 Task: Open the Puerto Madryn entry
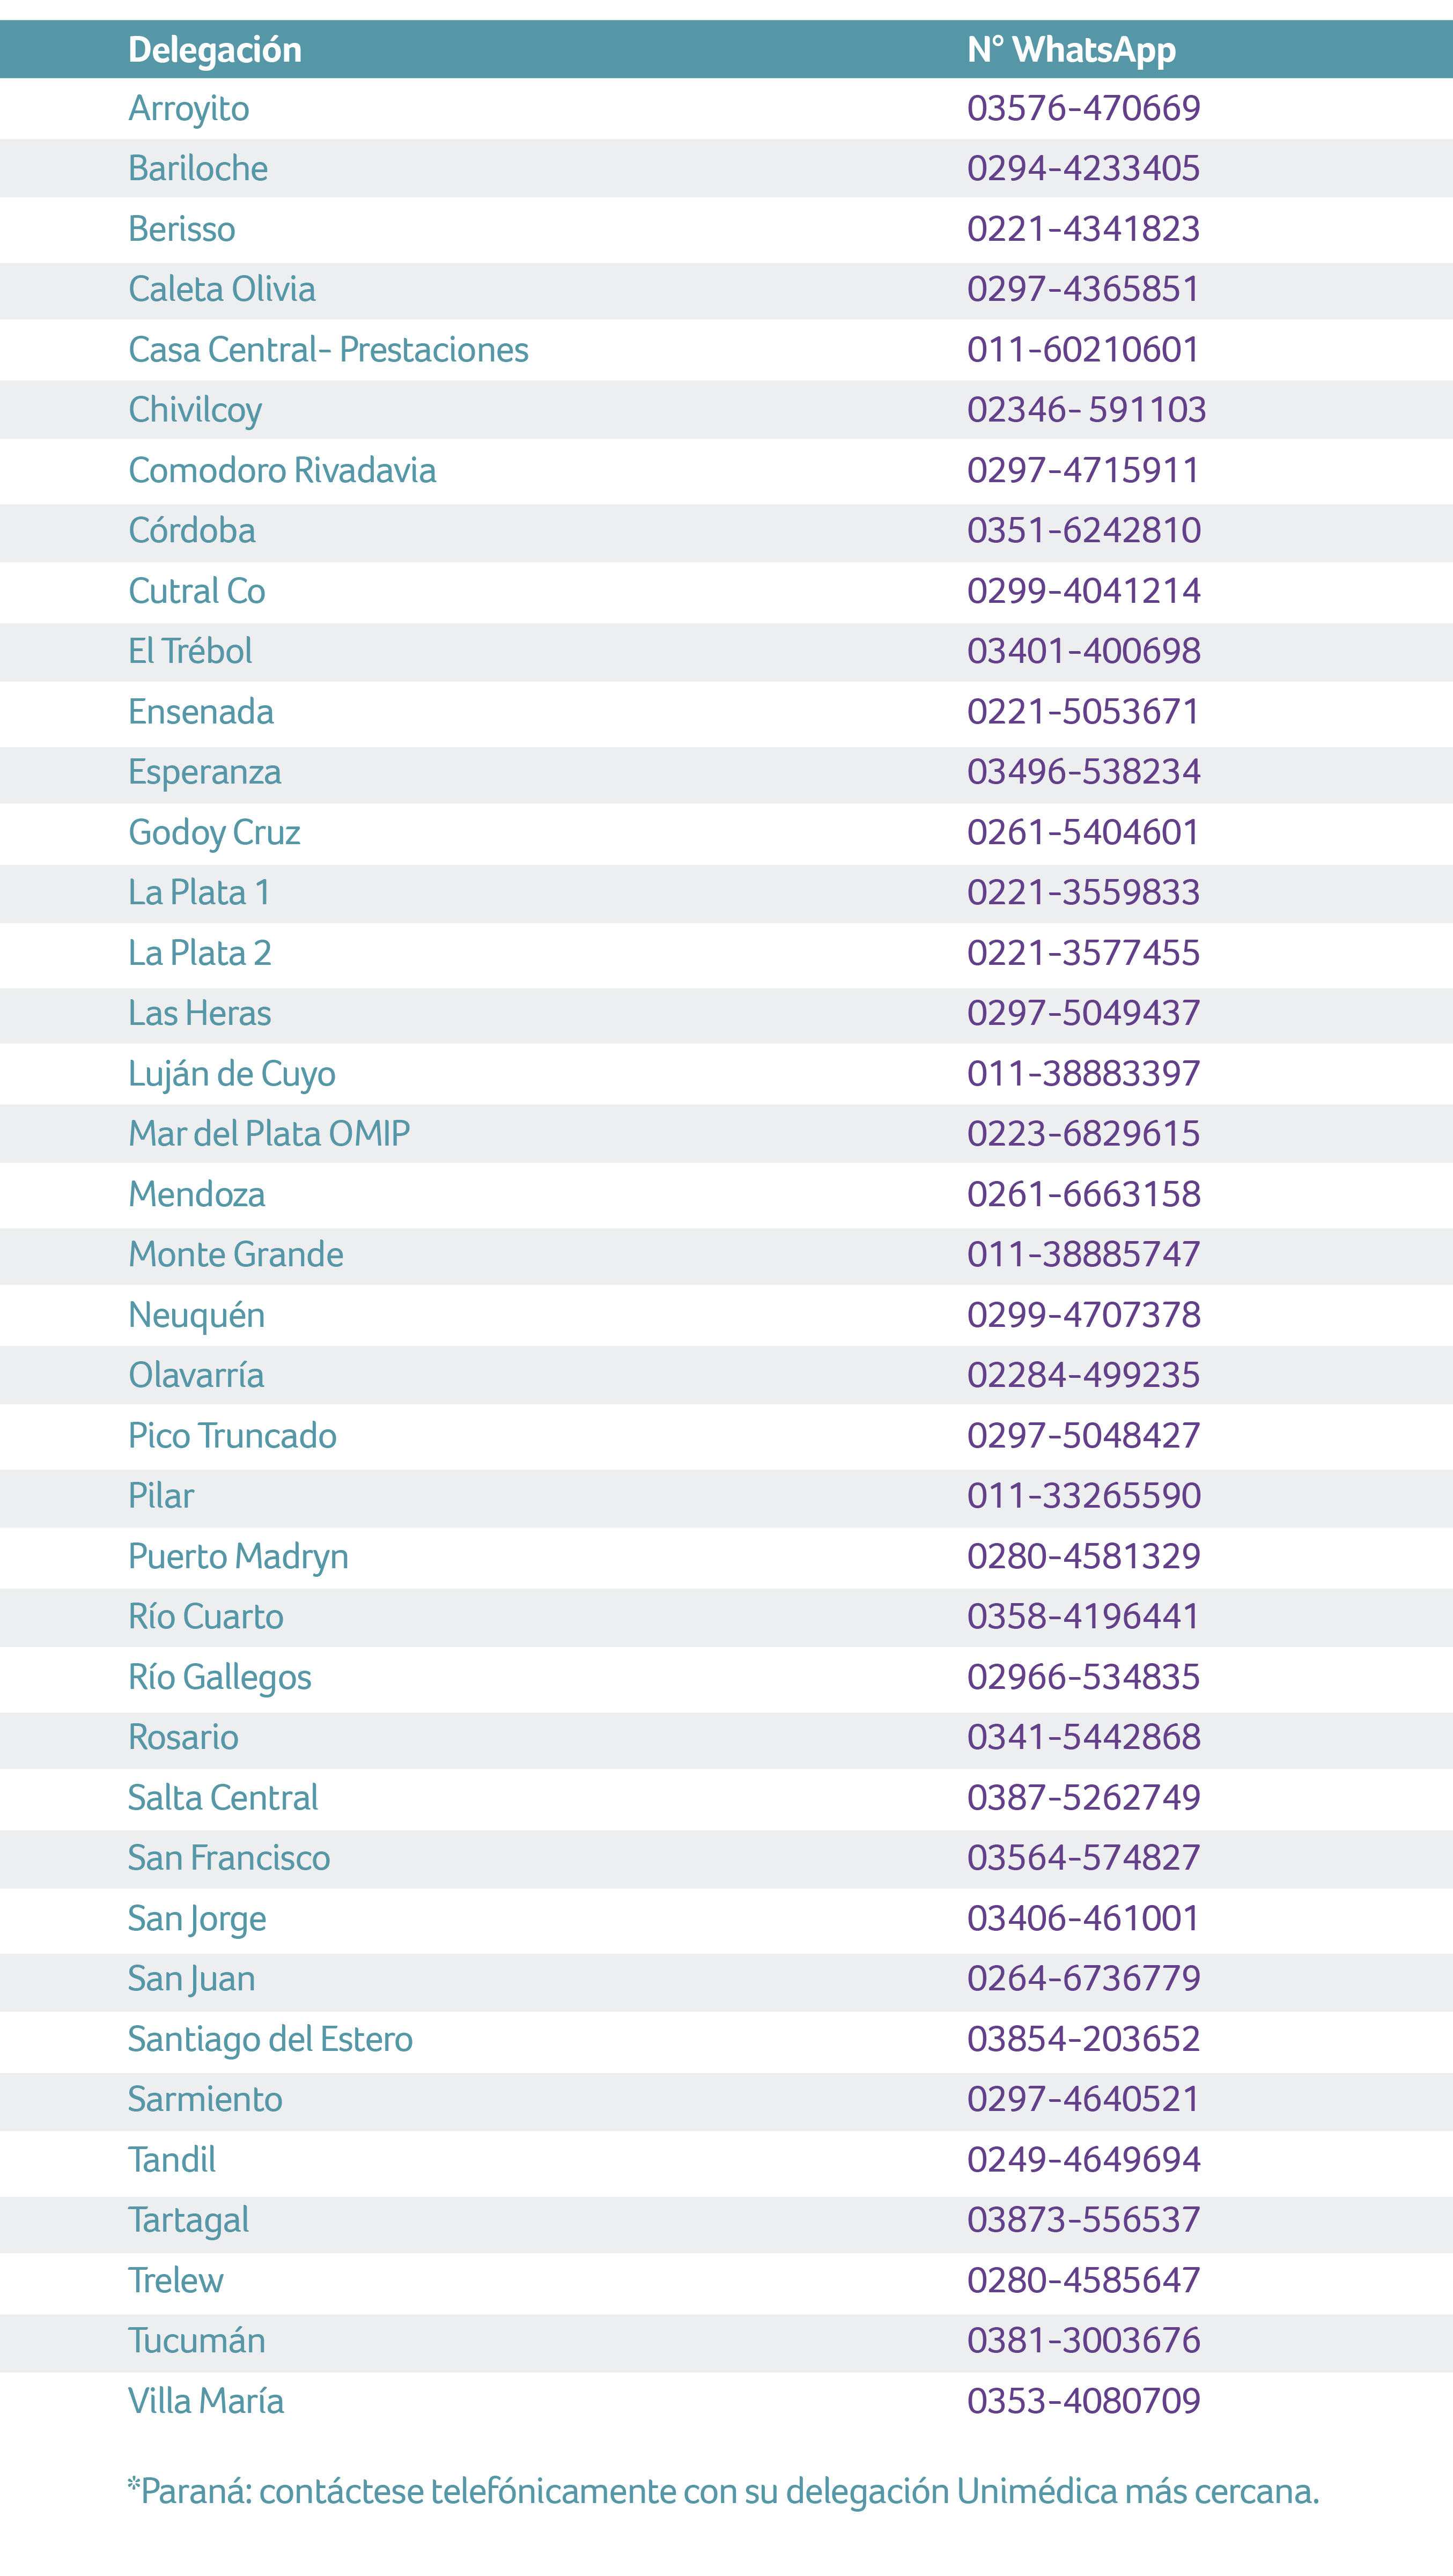coord(238,1557)
